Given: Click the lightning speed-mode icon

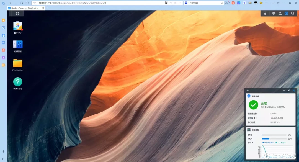Looking at the screenshot, I should pos(171,3).
